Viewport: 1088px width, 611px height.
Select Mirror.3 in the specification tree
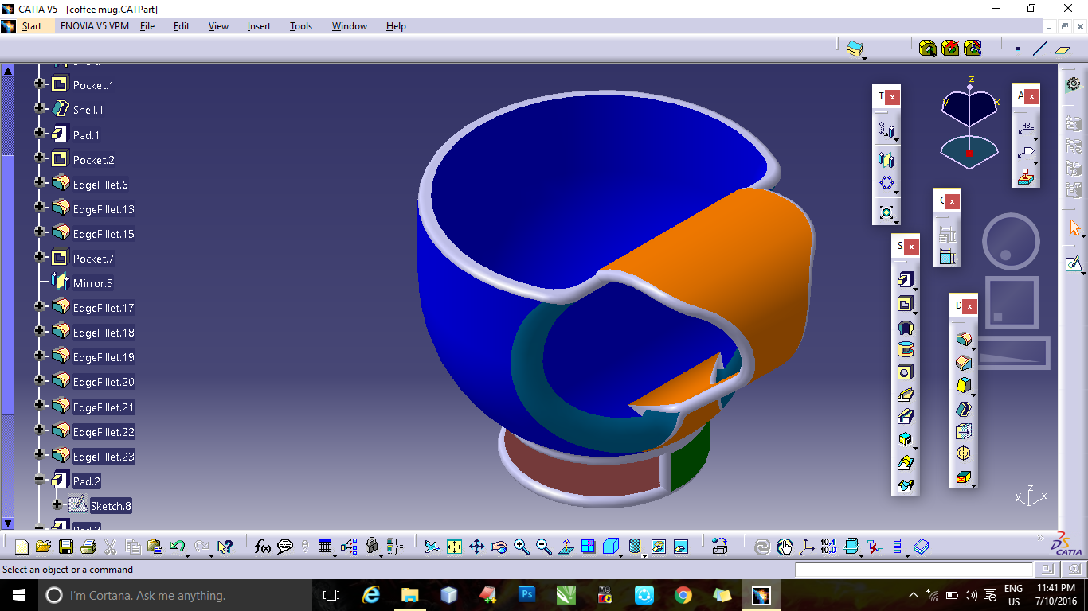pyautogui.click(x=93, y=283)
